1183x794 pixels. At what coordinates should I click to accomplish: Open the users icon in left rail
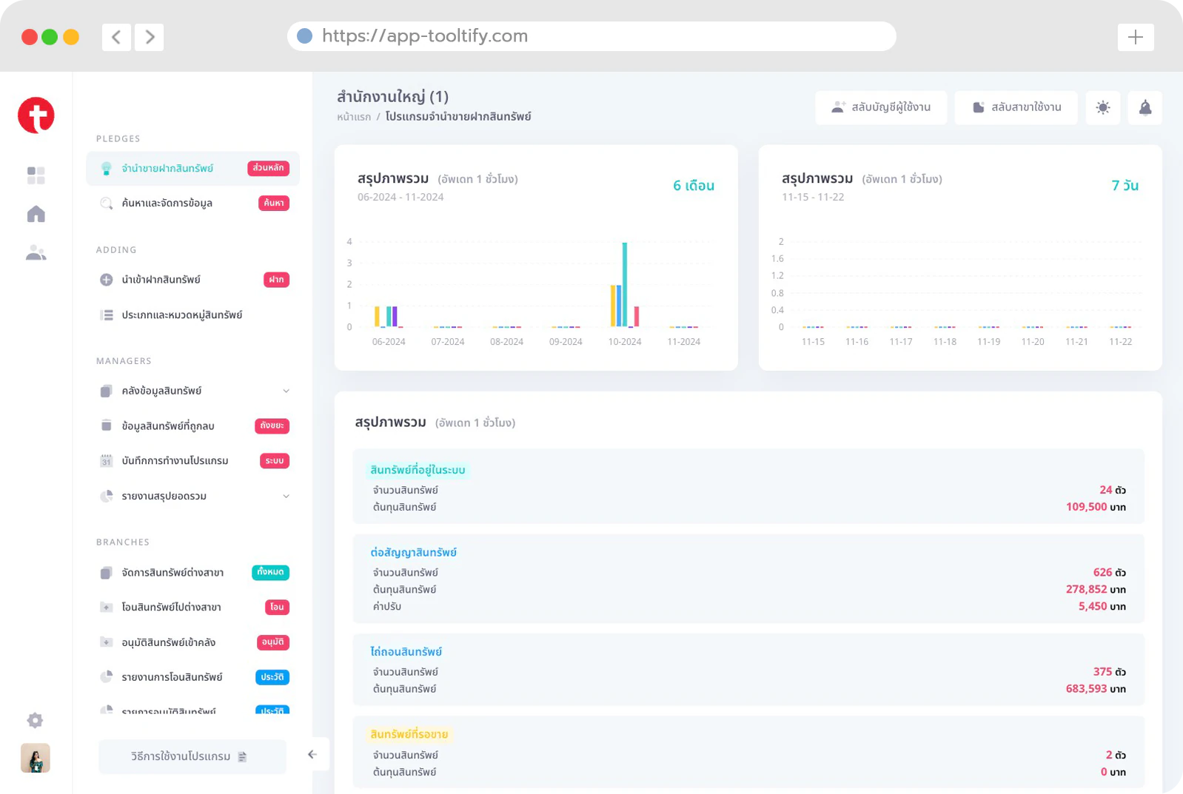36,253
